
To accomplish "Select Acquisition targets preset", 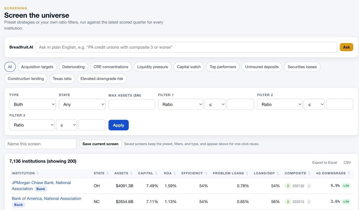I will tap(37, 67).
